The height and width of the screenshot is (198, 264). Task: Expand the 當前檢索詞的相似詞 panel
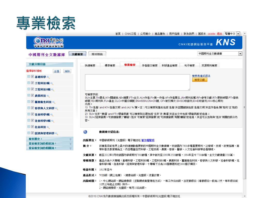point(50,144)
